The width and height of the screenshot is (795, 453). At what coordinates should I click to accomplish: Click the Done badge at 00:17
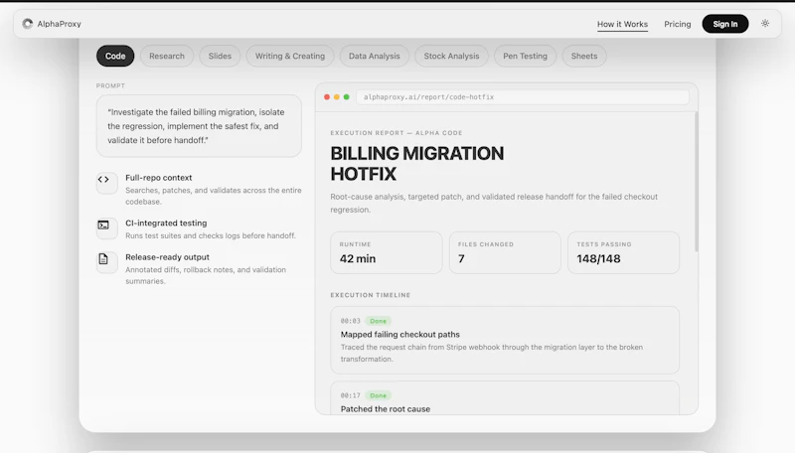pos(379,395)
